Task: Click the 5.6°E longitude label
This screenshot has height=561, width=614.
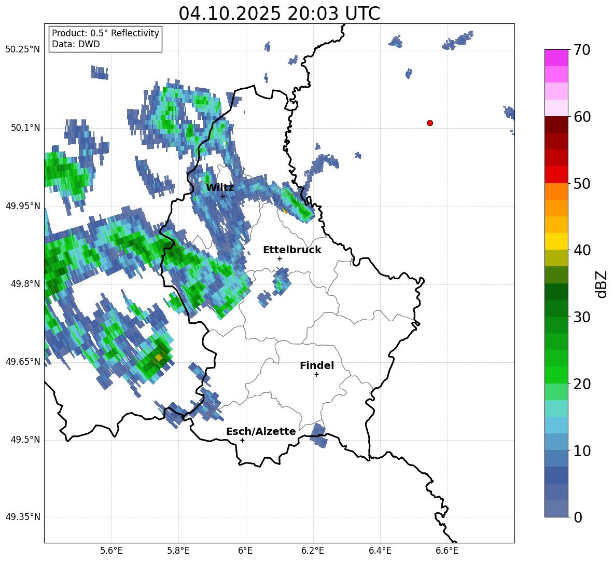Action: [111, 551]
